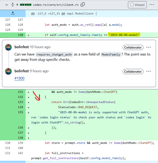Click the highlighted "2025-08-06-model" string
This screenshot has height=163, width=158.
pyautogui.click(x=124, y=35)
